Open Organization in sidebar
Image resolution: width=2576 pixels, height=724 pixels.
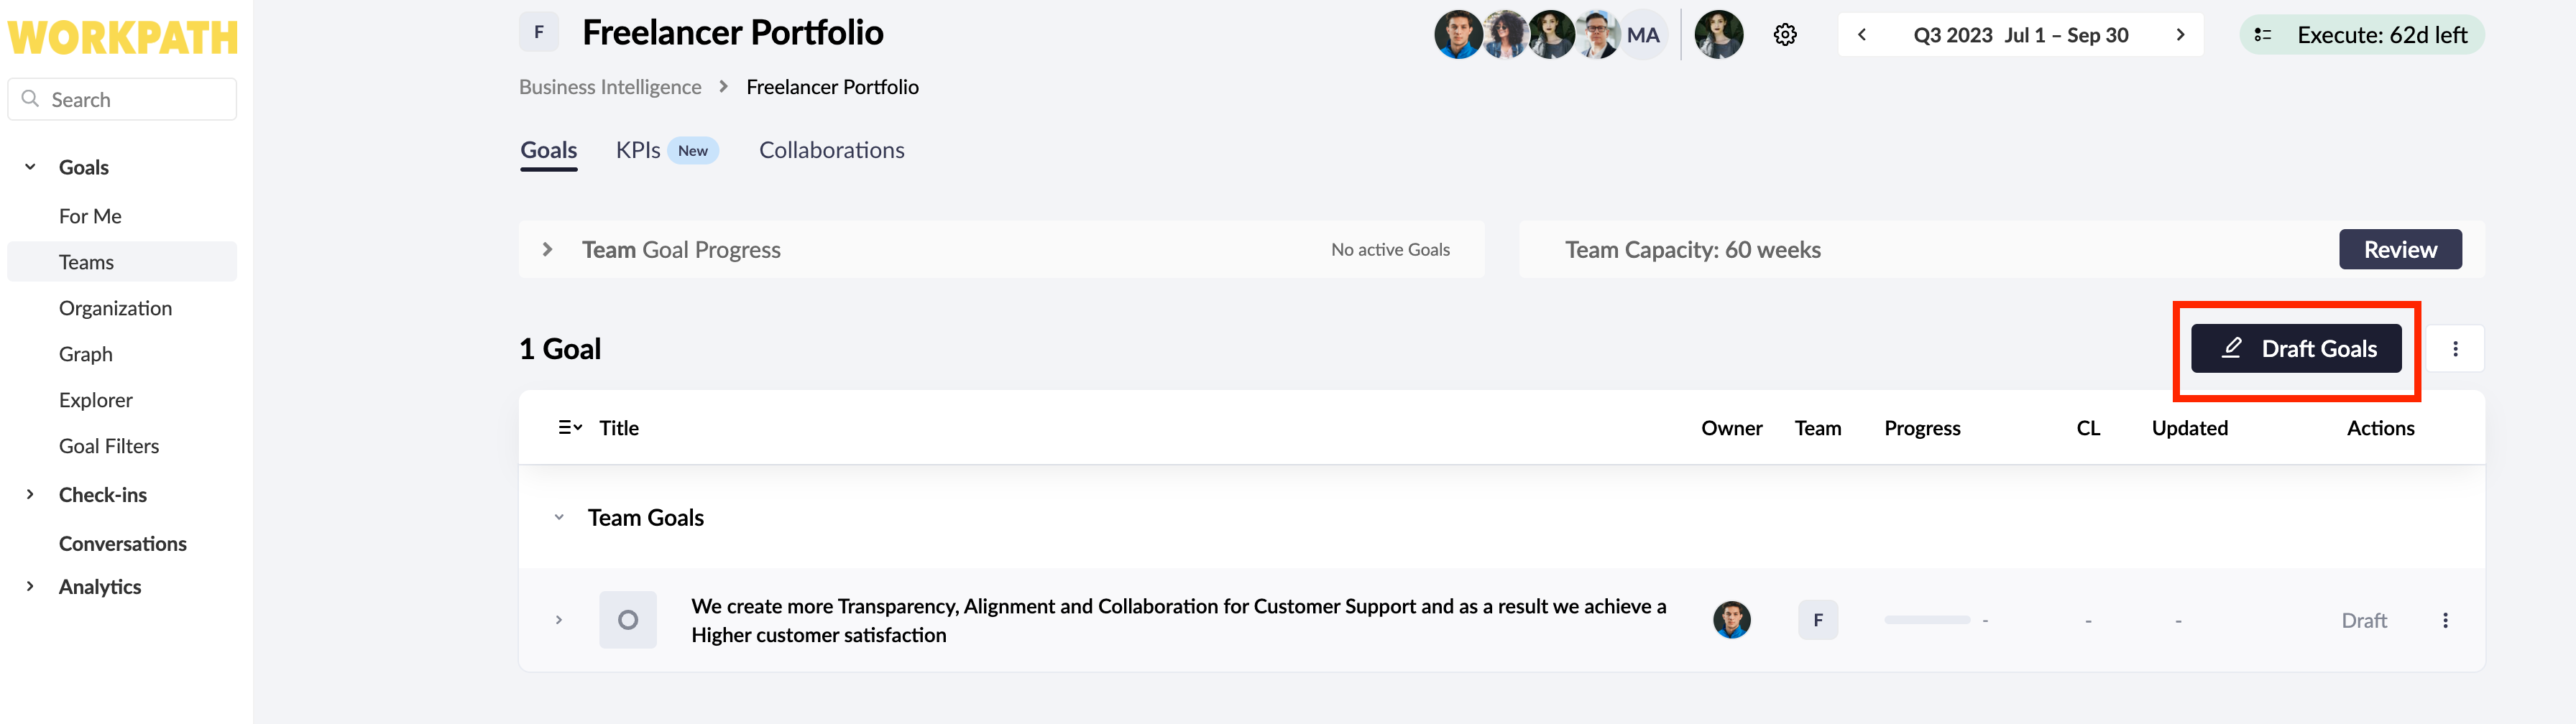click(x=115, y=308)
